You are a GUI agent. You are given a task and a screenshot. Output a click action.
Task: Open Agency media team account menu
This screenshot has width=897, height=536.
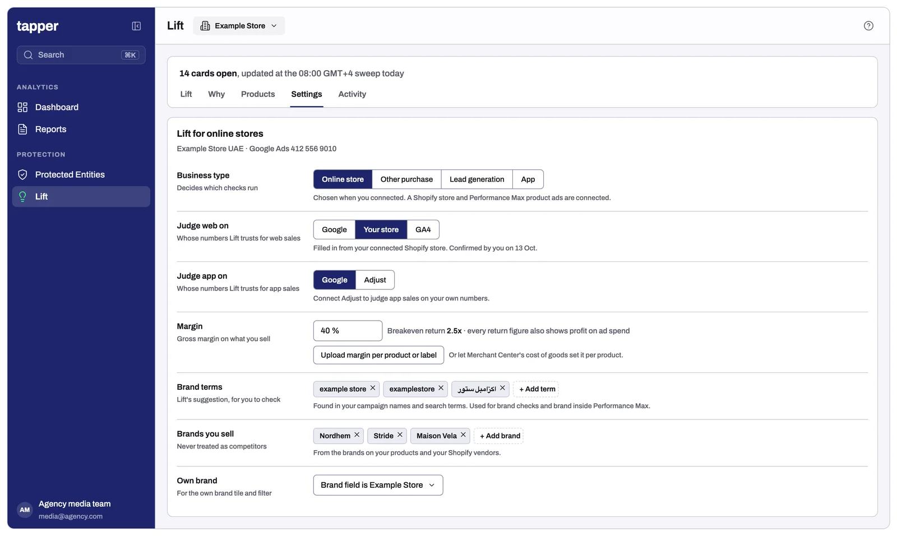click(81, 510)
